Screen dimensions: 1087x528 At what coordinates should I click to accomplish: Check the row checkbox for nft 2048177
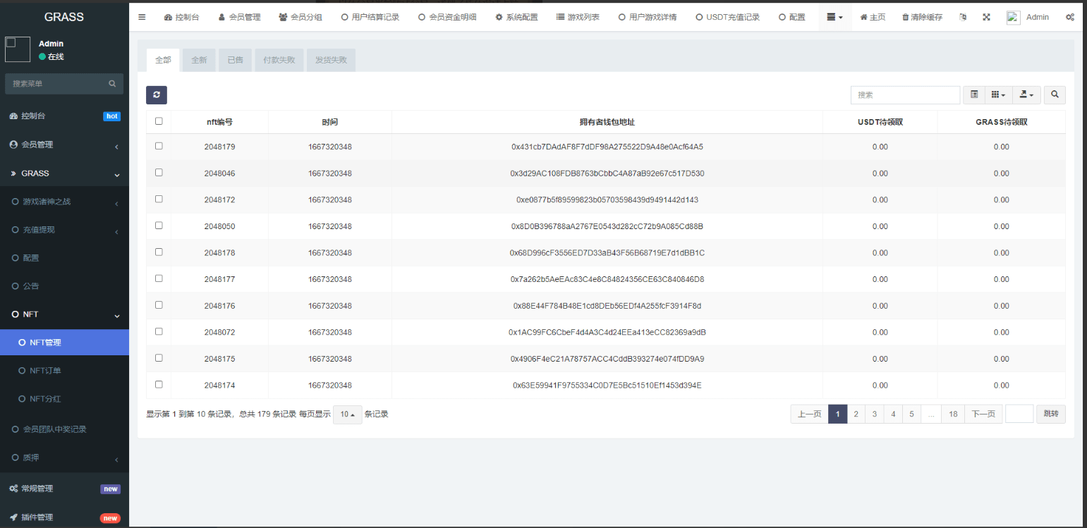(159, 278)
